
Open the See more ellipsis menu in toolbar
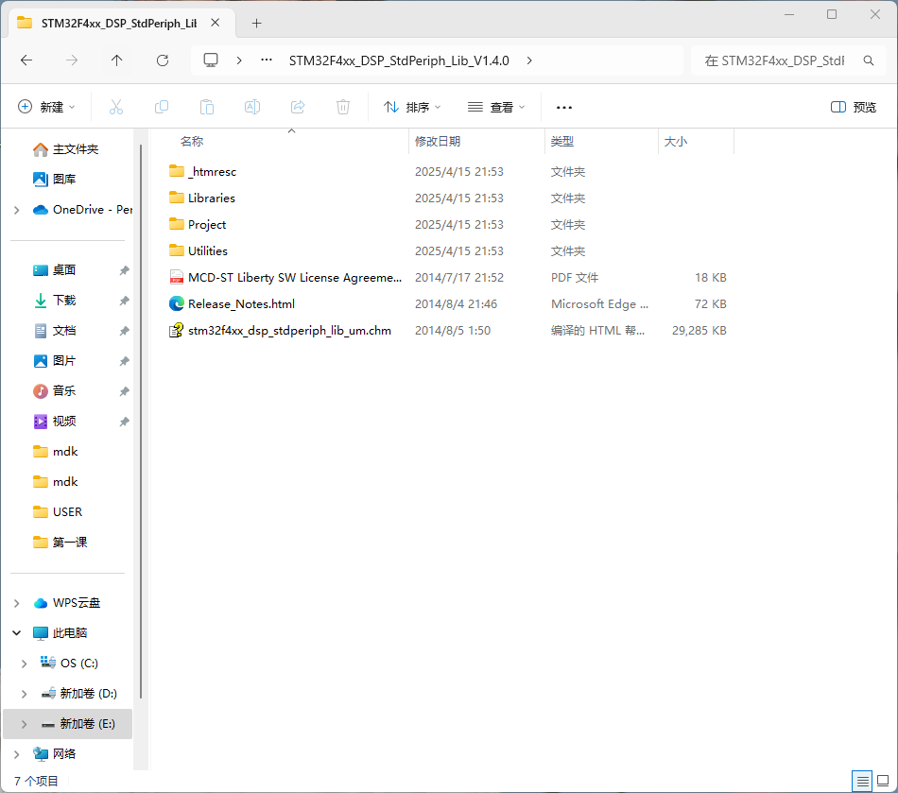(564, 107)
